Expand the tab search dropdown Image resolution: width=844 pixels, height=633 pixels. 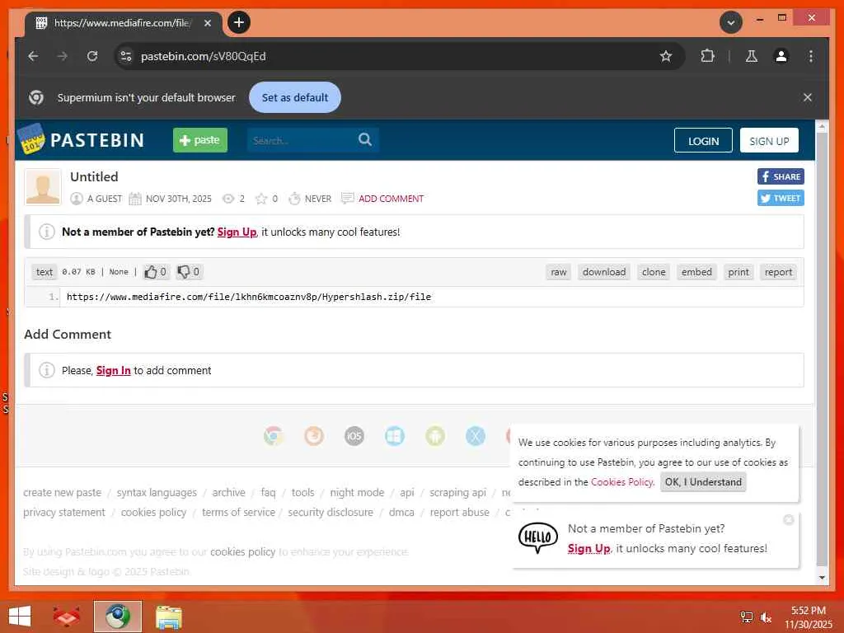pyautogui.click(x=731, y=22)
